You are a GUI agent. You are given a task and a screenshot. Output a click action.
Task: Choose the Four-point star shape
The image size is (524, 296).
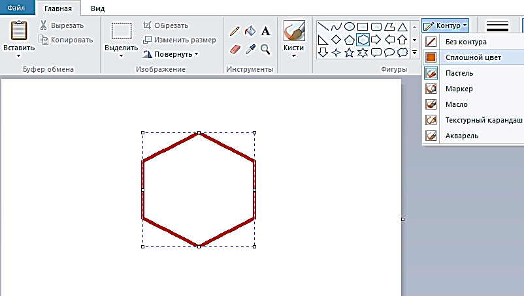click(x=336, y=53)
